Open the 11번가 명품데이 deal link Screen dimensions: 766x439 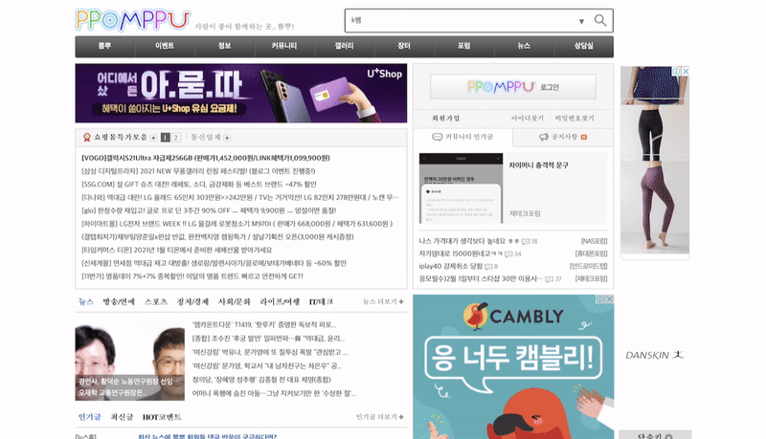pos(192,276)
